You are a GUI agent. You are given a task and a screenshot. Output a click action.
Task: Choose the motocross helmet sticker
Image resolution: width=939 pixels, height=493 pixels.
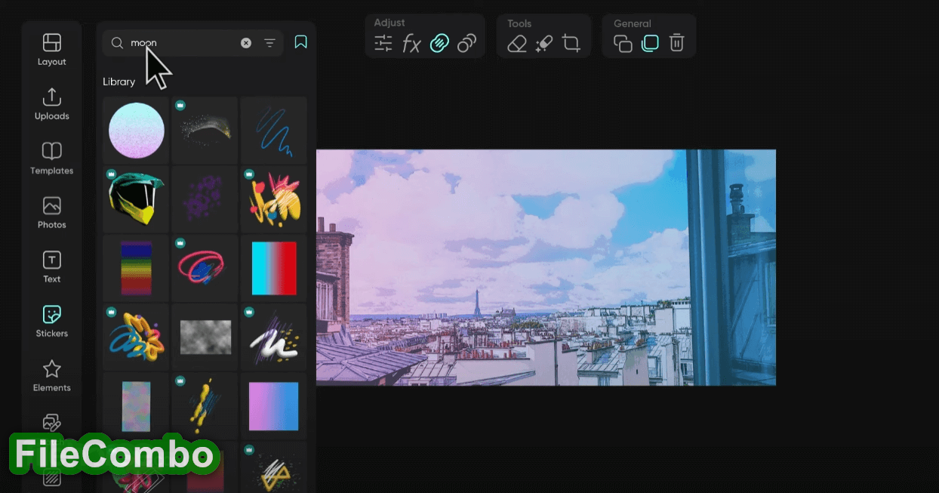pos(136,199)
